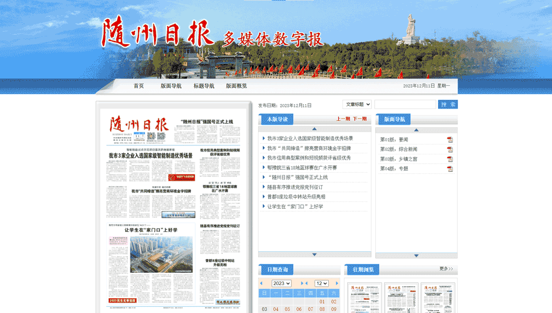Select calendar date 06
Image resolution: width=552 pixels, height=313 pixels.
[299, 309]
